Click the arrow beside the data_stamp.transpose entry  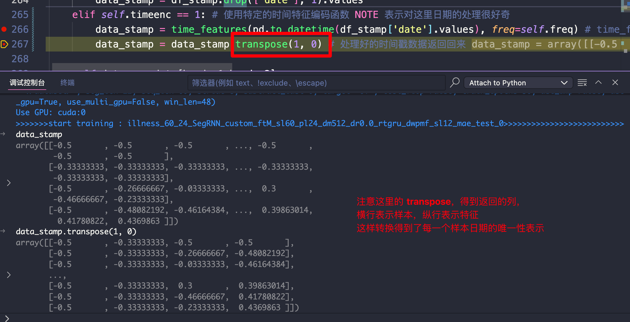[3, 231]
